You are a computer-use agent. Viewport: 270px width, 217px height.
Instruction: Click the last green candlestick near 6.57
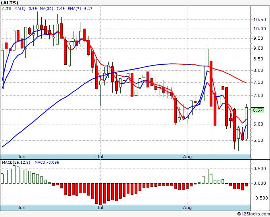pos(247,123)
